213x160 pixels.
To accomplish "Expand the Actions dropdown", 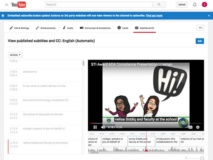I will point(15,55).
